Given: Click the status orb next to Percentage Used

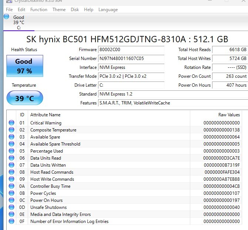Looking at the screenshot, I should click(x=11, y=151).
